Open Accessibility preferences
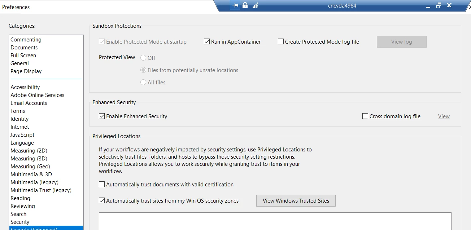The width and height of the screenshot is (471, 230). point(46,87)
